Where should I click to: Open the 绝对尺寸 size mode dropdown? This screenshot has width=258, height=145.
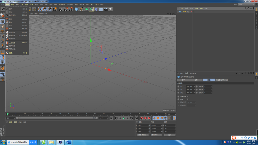156,135
